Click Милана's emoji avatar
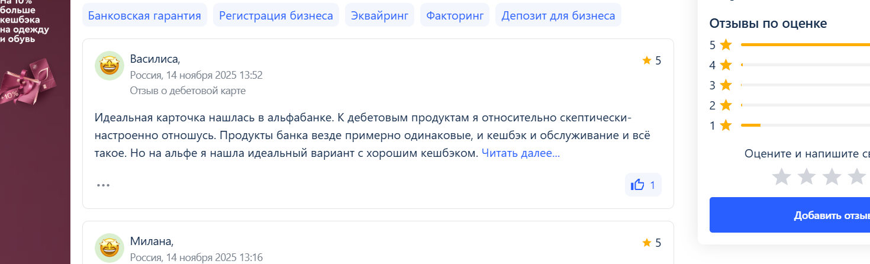 109,248
